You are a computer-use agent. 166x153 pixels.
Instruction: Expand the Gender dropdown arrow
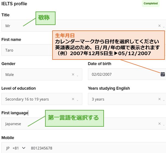(x=77, y=76)
